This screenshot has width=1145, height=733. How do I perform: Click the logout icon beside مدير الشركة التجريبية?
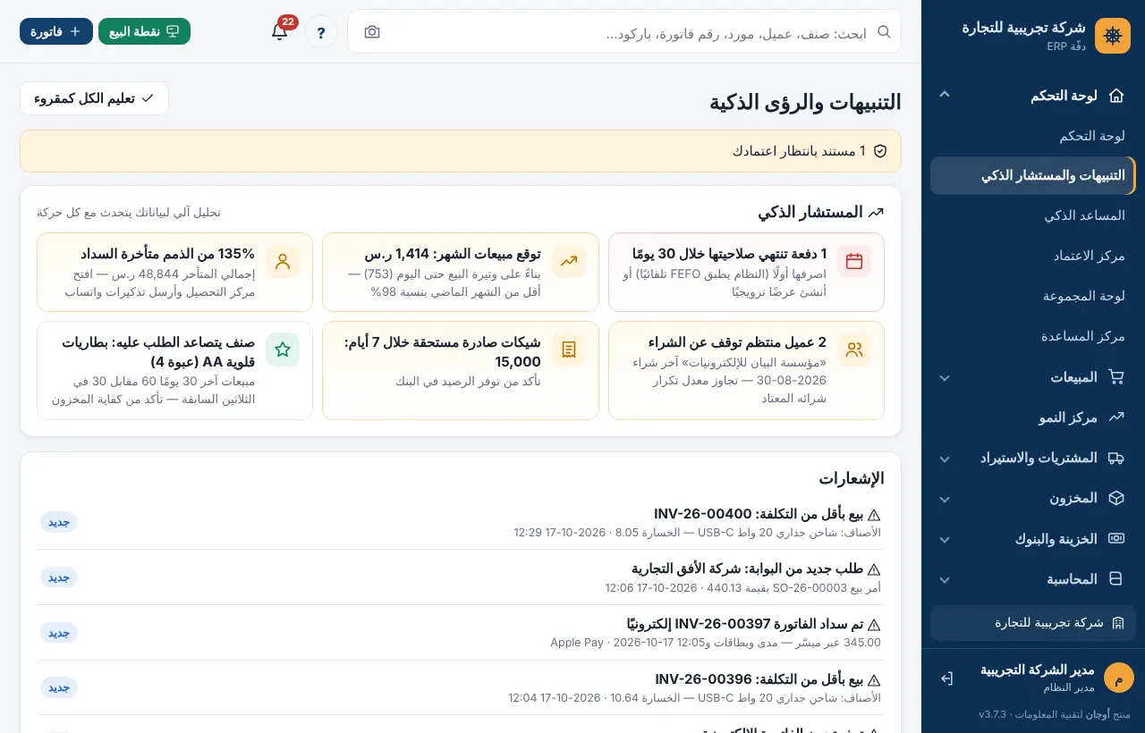point(946,678)
